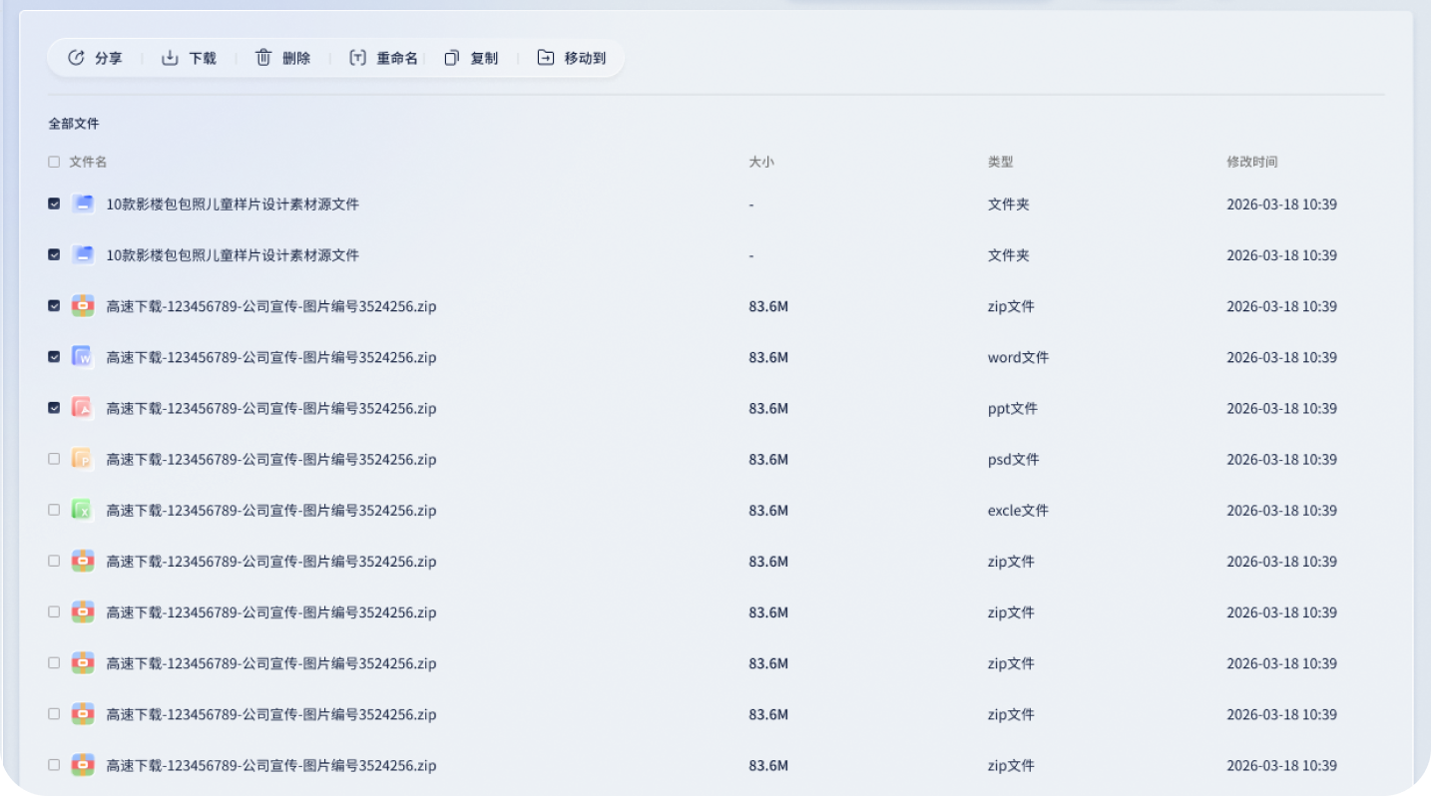Click the 大小 column header
Screen dimensions: 1431x796
(x=760, y=162)
